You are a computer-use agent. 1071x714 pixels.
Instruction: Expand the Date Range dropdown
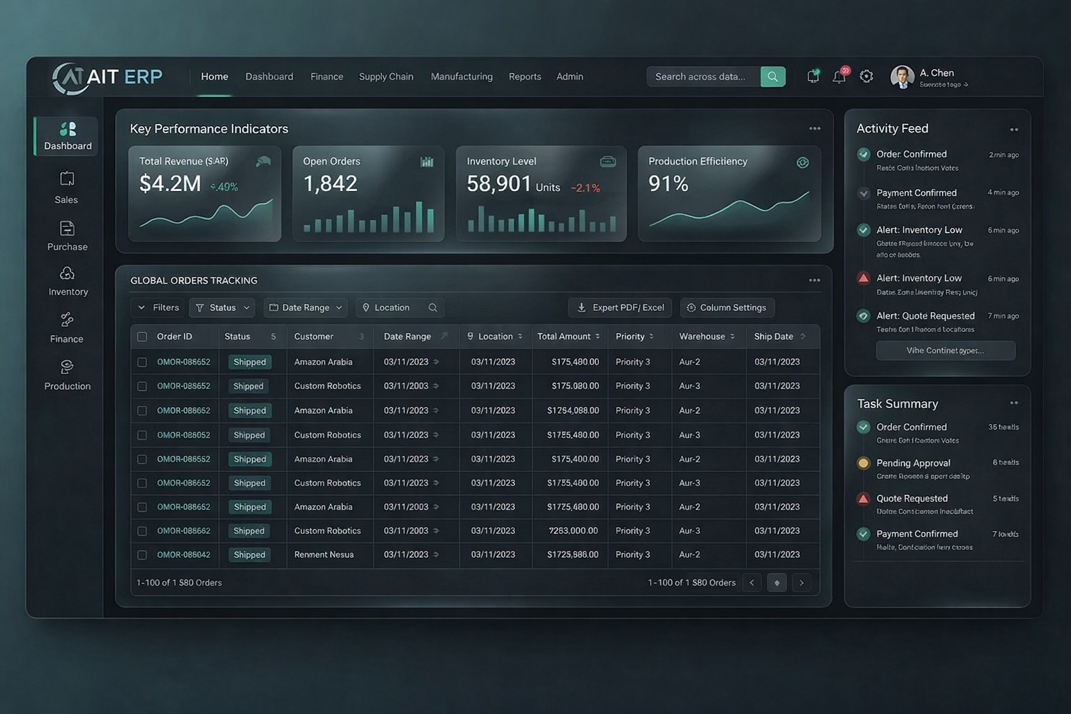pos(305,307)
